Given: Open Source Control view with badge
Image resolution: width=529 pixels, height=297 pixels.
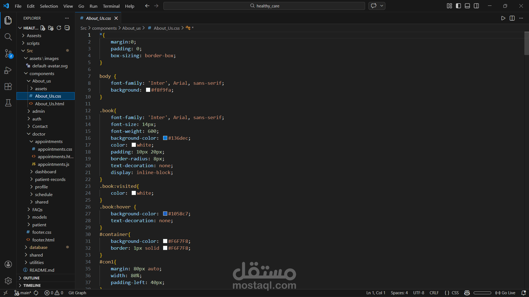Looking at the screenshot, I should tap(8, 53).
